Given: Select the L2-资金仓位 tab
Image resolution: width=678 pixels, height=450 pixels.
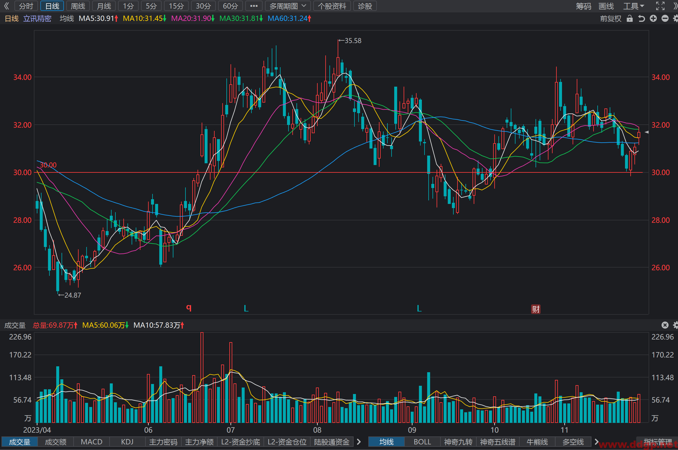Looking at the screenshot, I should tap(287, 442).
